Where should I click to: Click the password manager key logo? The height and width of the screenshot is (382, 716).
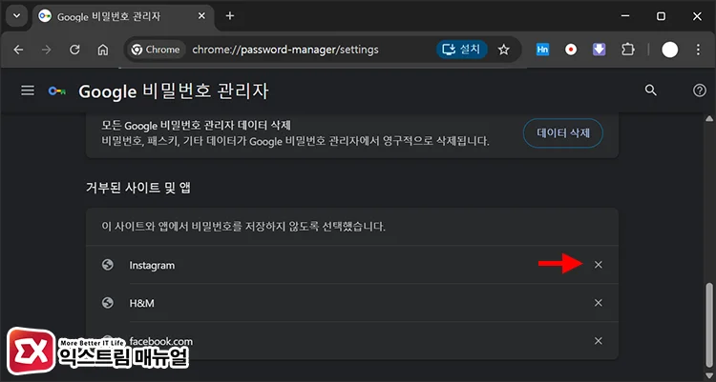(57, 91)
